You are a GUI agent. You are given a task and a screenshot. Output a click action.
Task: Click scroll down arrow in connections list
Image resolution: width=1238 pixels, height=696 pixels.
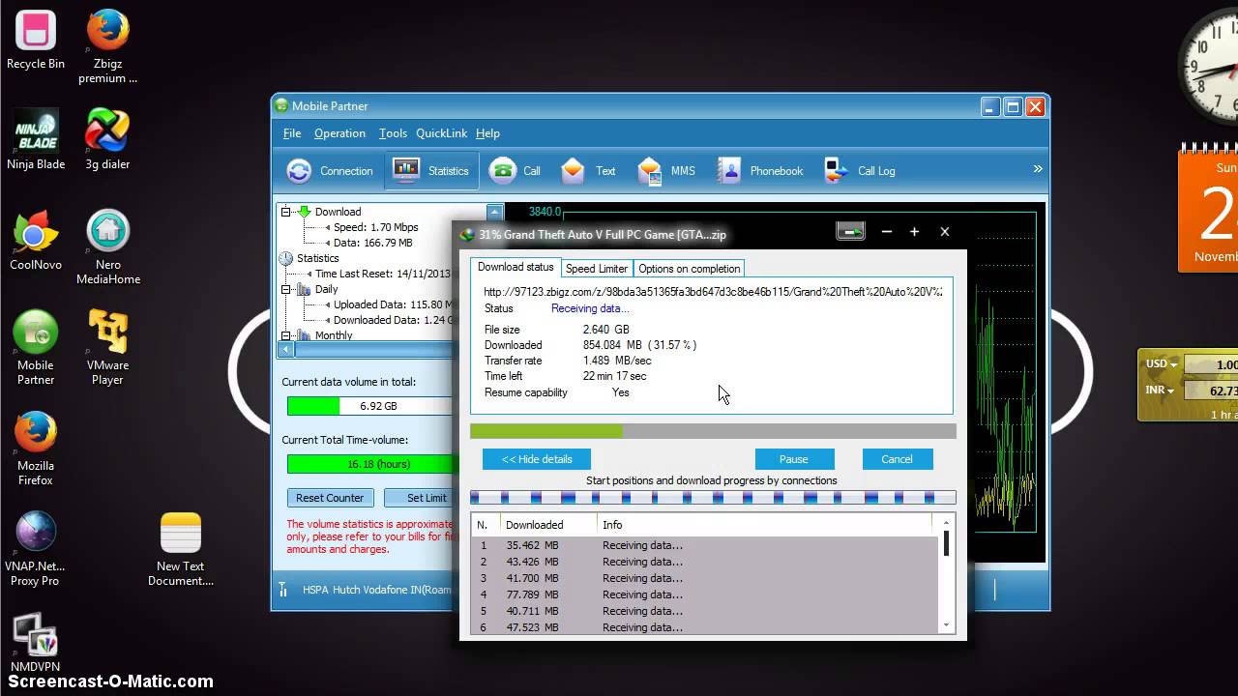(x=946, y=625)
